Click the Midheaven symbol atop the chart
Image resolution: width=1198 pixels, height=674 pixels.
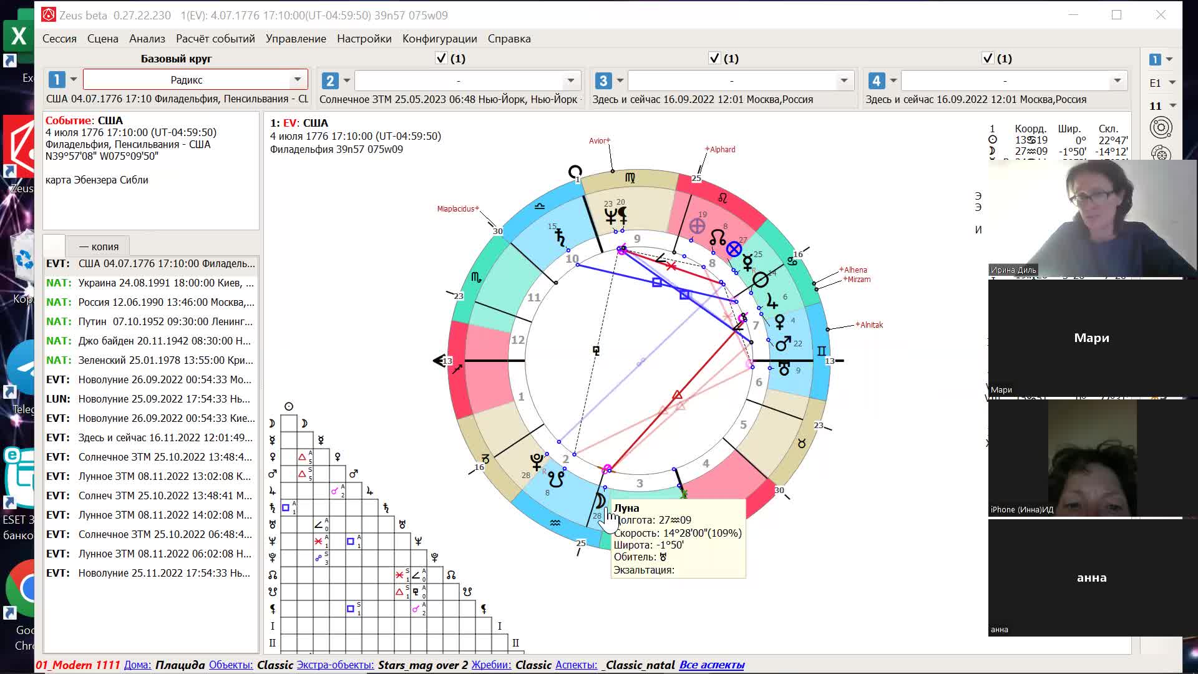(575, 172)
